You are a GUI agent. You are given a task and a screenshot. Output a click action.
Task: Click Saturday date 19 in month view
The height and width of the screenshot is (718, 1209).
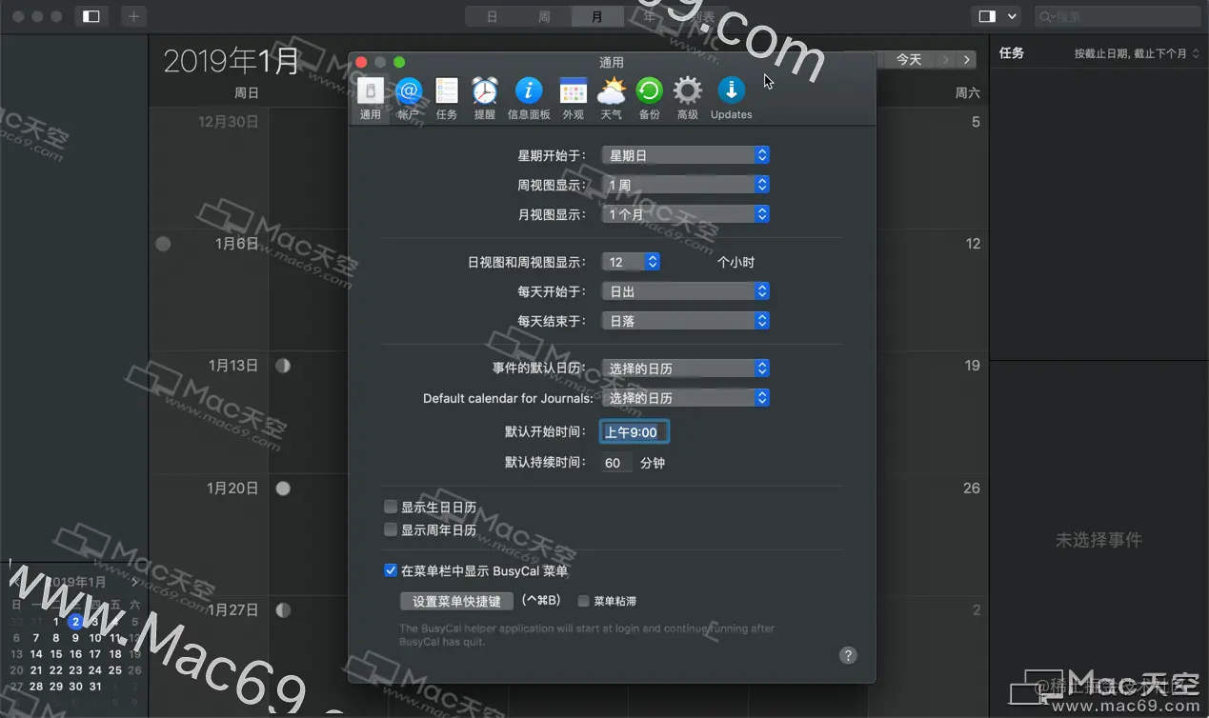tap(972, 366)
